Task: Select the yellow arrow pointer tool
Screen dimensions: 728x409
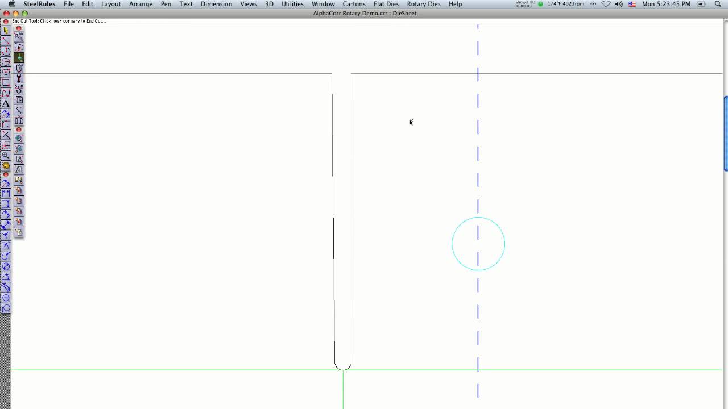Action: [x=6, y=31]
